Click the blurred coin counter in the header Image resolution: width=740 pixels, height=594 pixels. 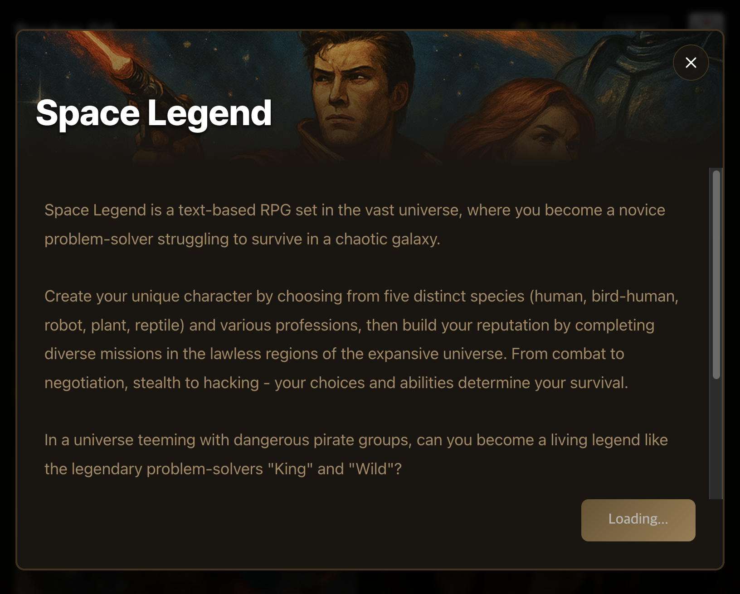click(546, 25)
